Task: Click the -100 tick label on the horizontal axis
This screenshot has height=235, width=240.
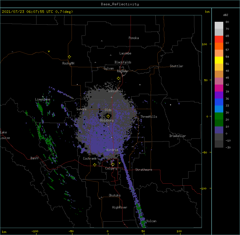Action: point(35,231)
